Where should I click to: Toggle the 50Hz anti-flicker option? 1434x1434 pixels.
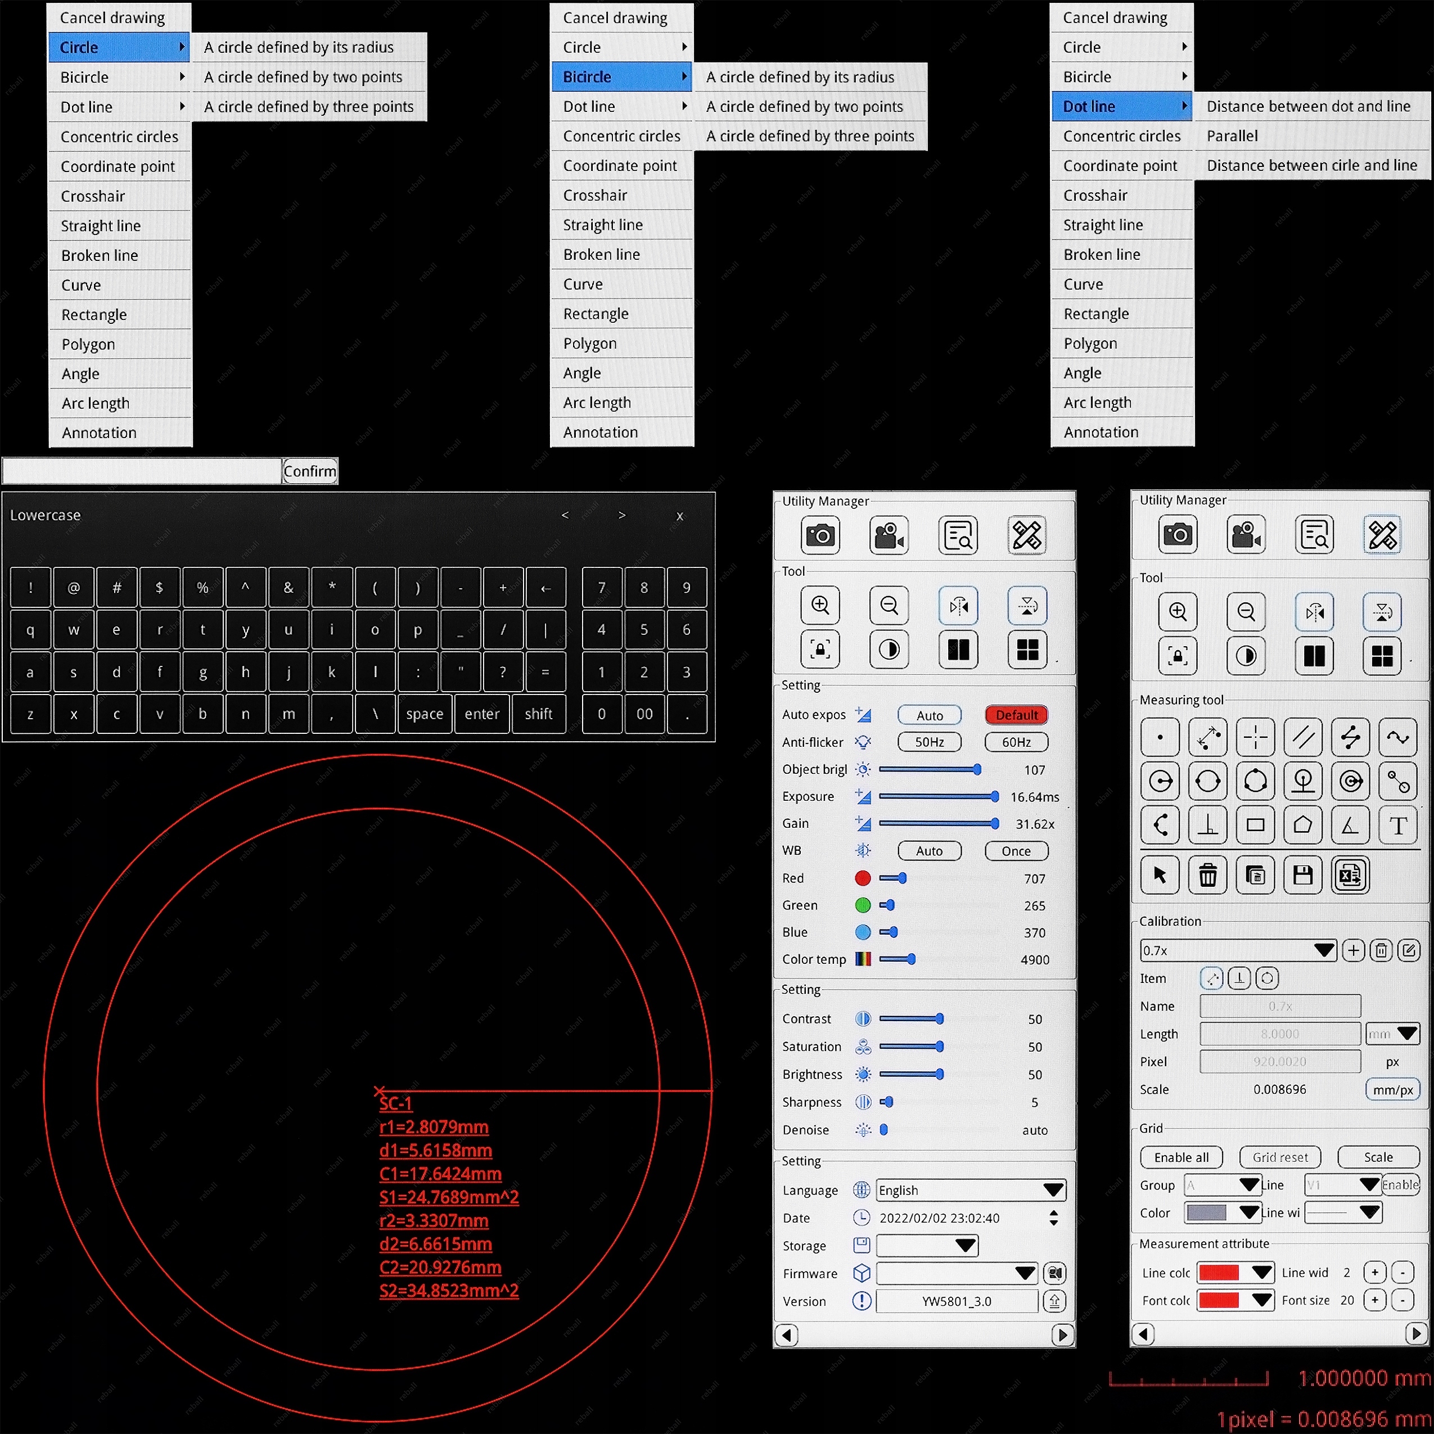(x=928, y=742)
